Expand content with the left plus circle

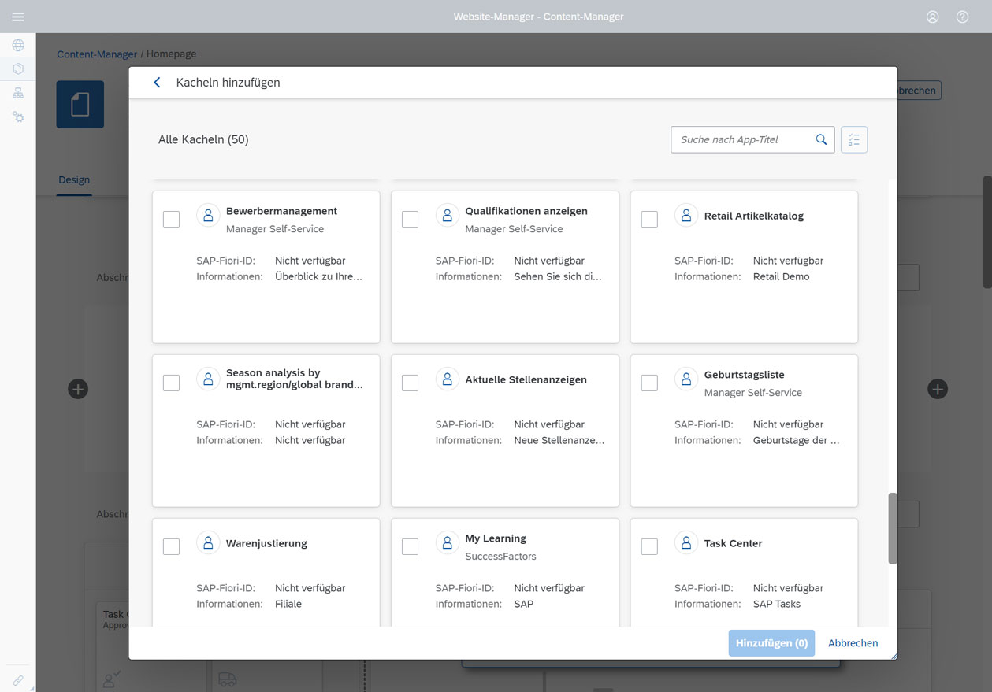[77, 389]
